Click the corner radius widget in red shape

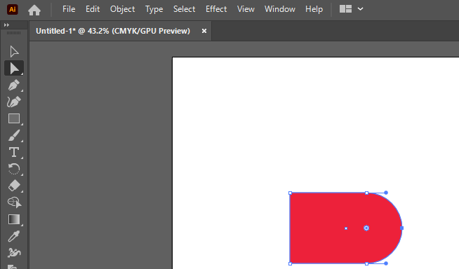tap(366, 228)
